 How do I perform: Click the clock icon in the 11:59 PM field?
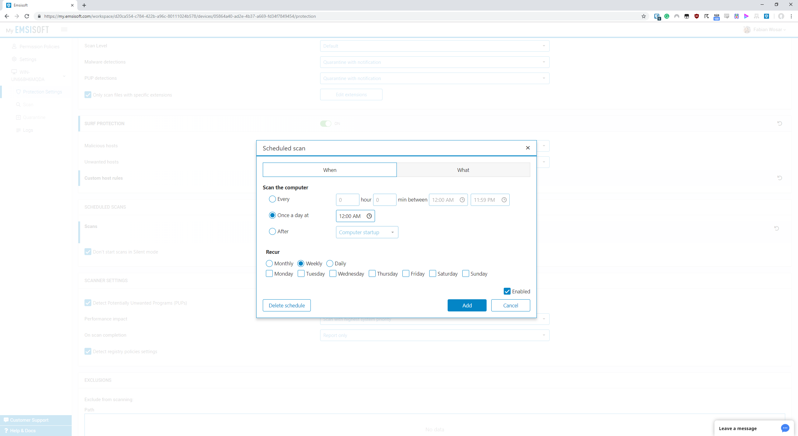(504, 200)
